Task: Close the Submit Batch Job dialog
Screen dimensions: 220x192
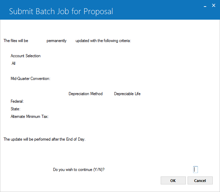Action: pyautogui.click(x=213, y=6)
